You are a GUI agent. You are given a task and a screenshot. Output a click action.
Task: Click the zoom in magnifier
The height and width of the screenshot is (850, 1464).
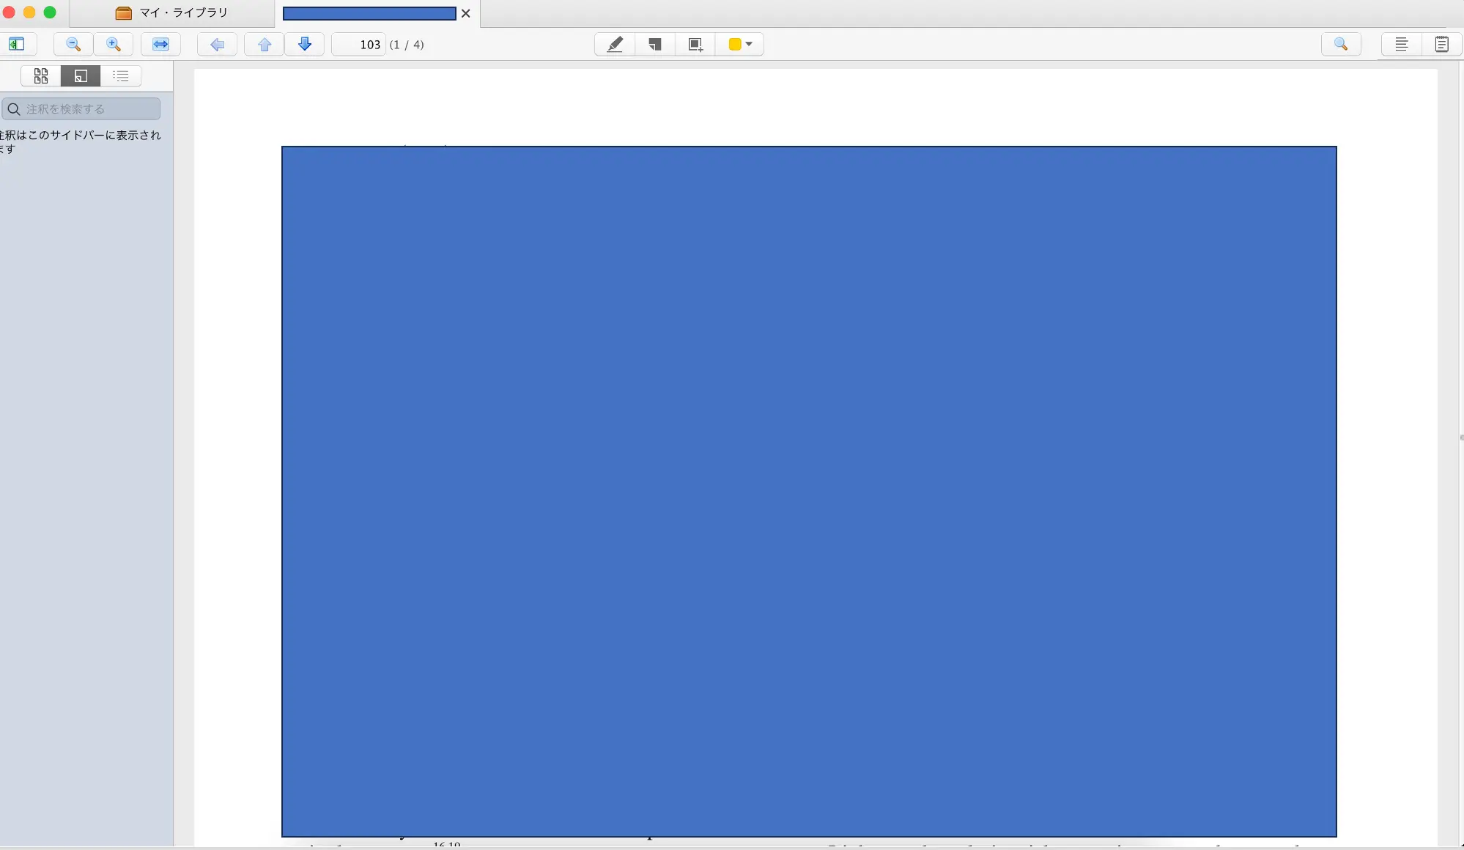point(114,45)
